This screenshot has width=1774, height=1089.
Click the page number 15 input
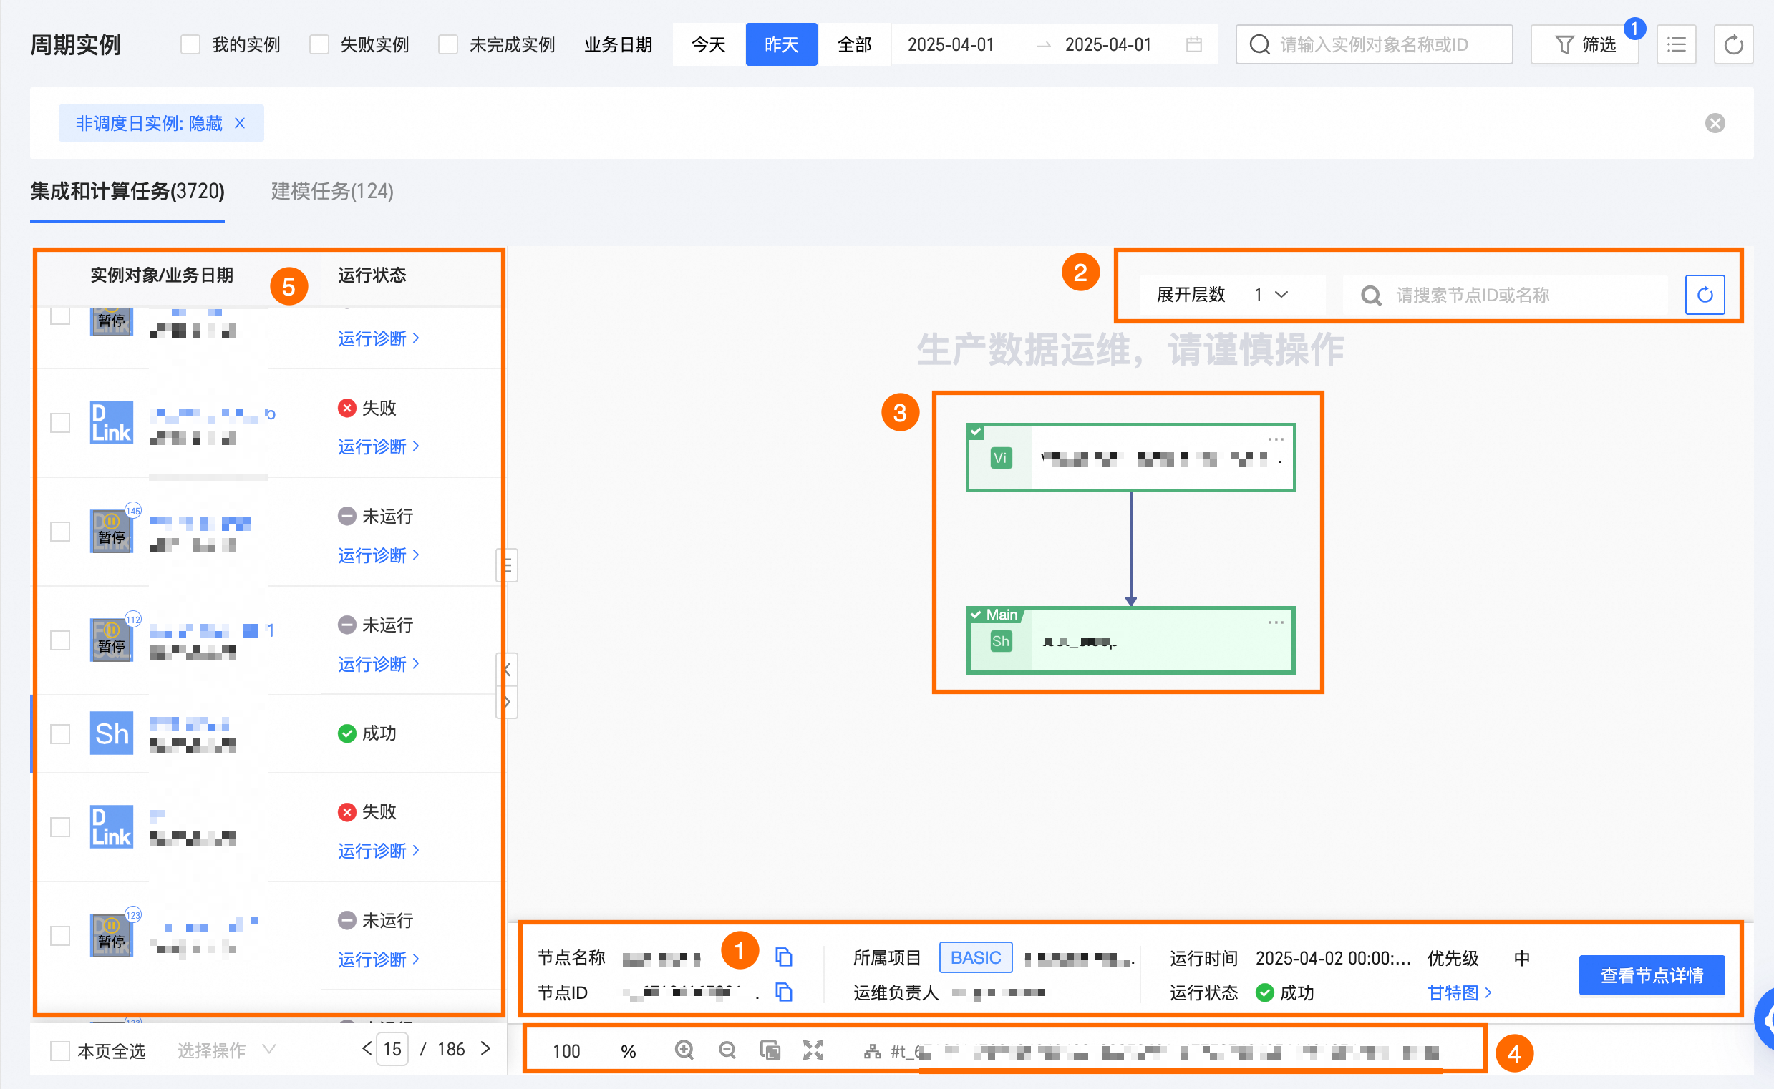pos(392,1049)
